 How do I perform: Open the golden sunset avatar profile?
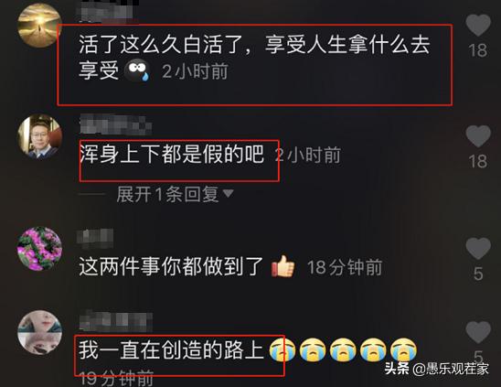[39, 26]
